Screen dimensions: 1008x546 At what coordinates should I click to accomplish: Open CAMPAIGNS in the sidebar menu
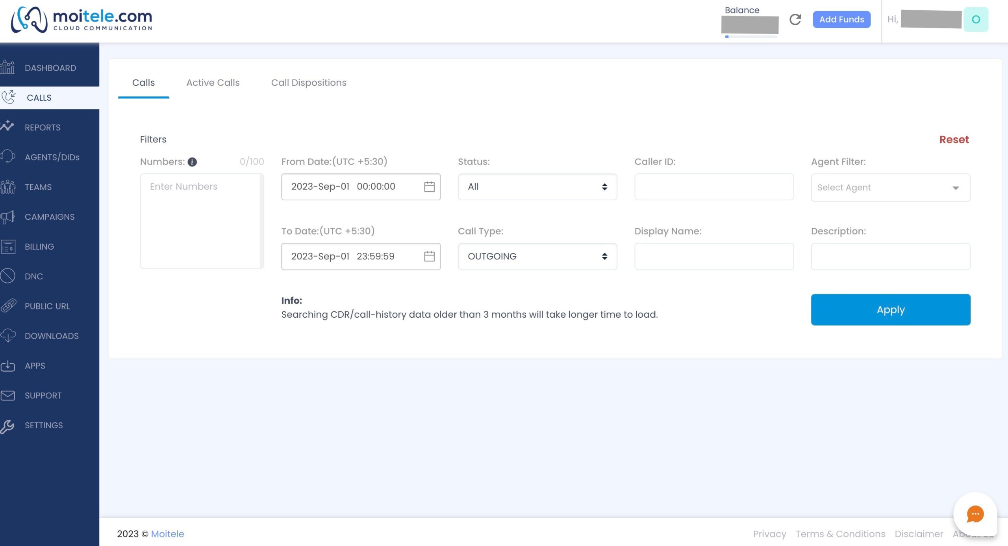[x=50, y=217]
